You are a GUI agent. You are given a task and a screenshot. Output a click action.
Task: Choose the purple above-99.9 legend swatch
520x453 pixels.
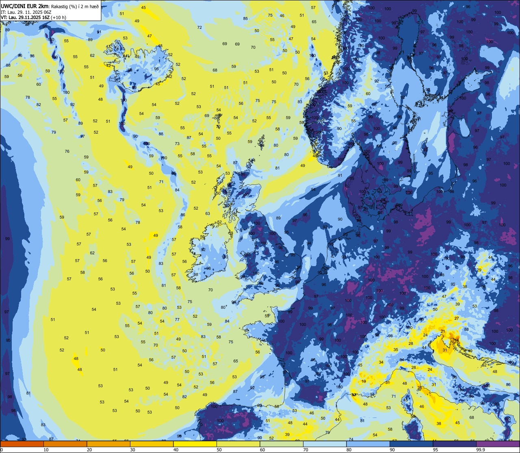click(498, 444)
